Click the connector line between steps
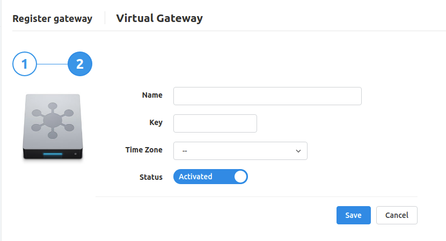 [x=53, y=64]
